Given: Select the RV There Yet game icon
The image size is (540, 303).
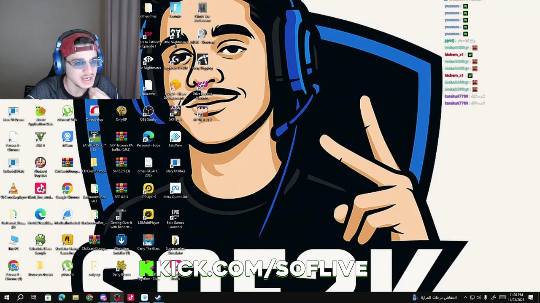Looking at the screenshot, I should (x=202, y=114).
